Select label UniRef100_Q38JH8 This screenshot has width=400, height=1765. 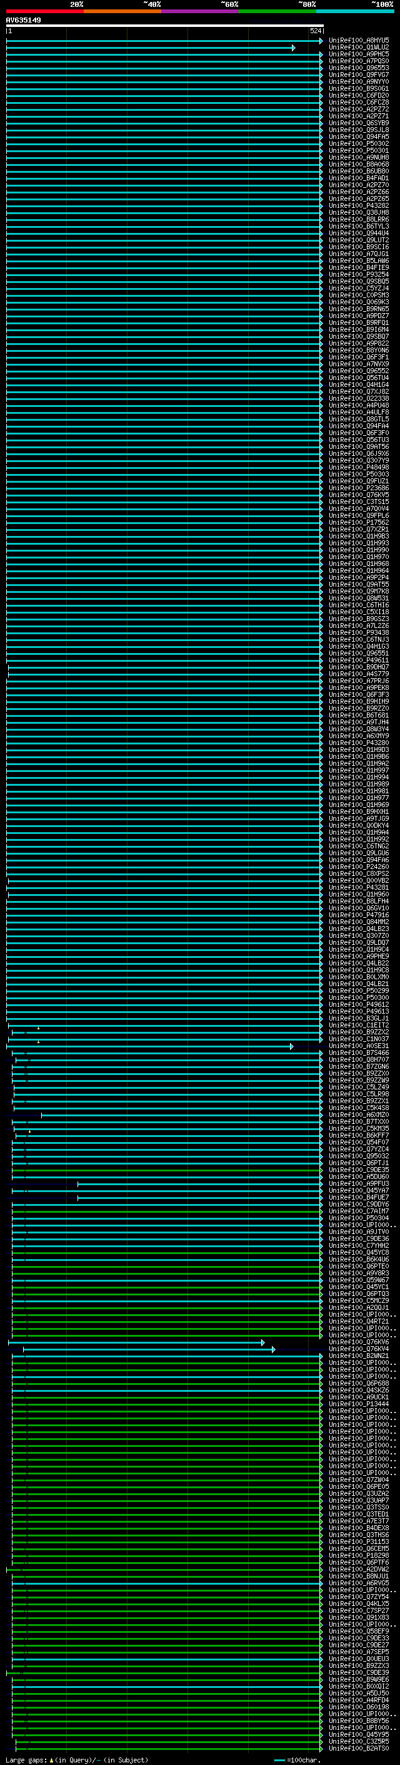(359, 212)
